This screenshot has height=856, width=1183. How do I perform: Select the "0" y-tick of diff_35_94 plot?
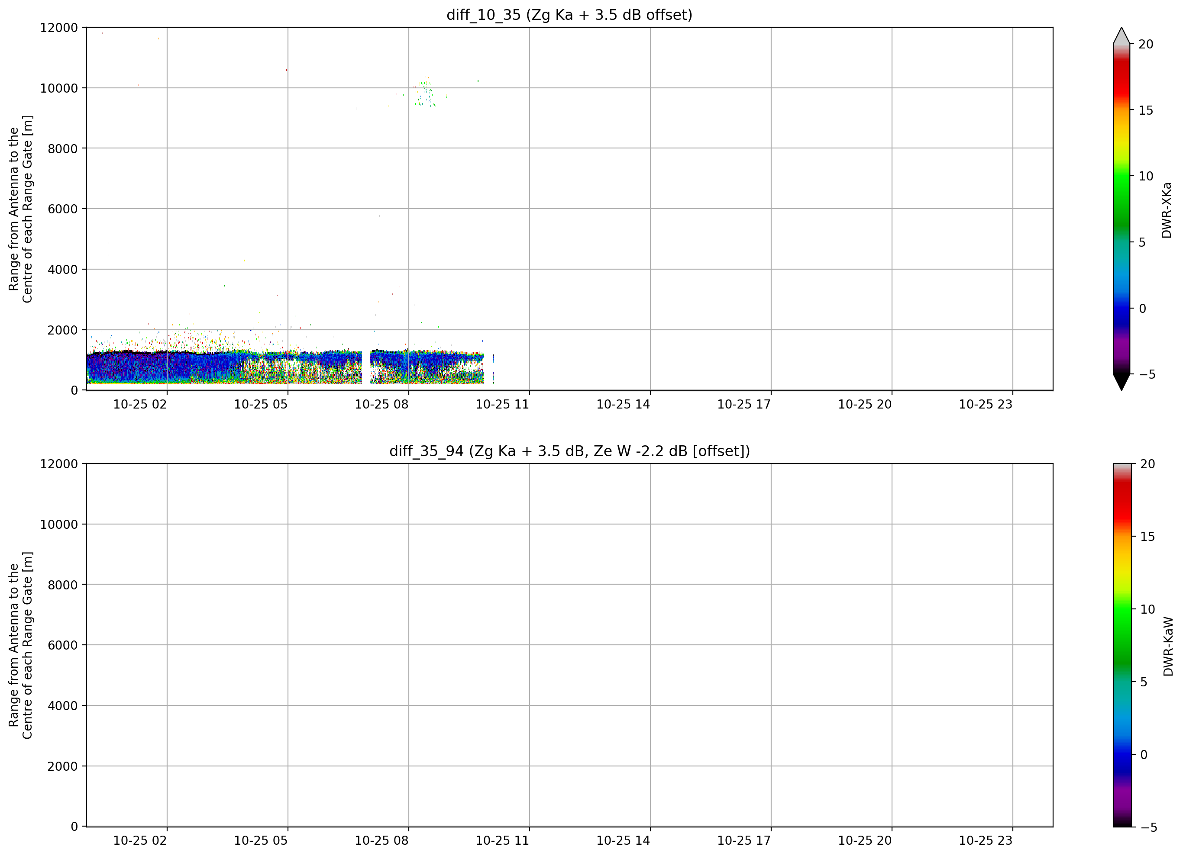point(74,827)
